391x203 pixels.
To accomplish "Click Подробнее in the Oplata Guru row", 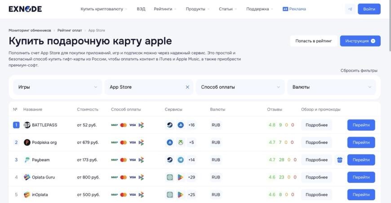I will click(x=316, y=177).
